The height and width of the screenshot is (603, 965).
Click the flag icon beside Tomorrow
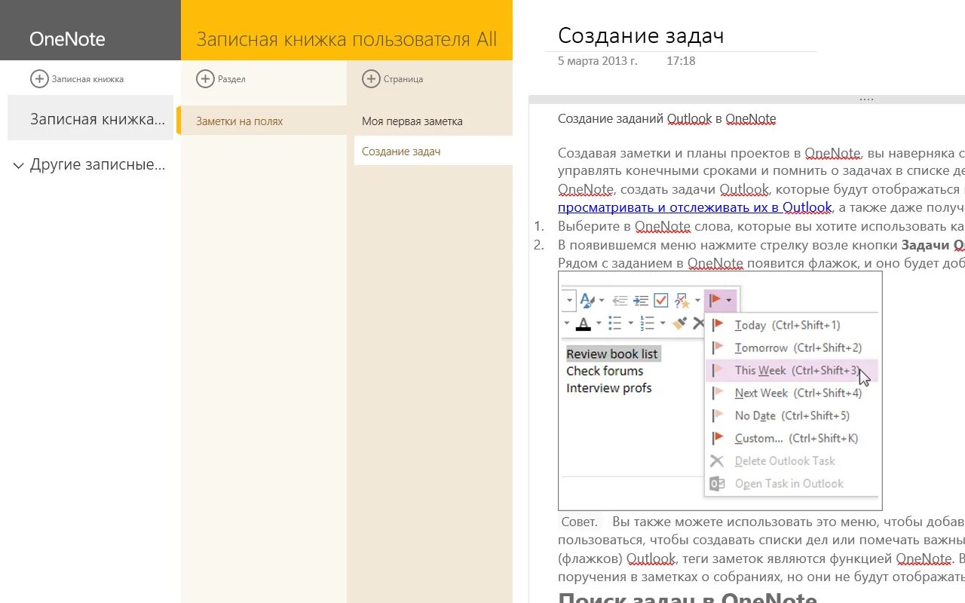[x=718, y=347]
